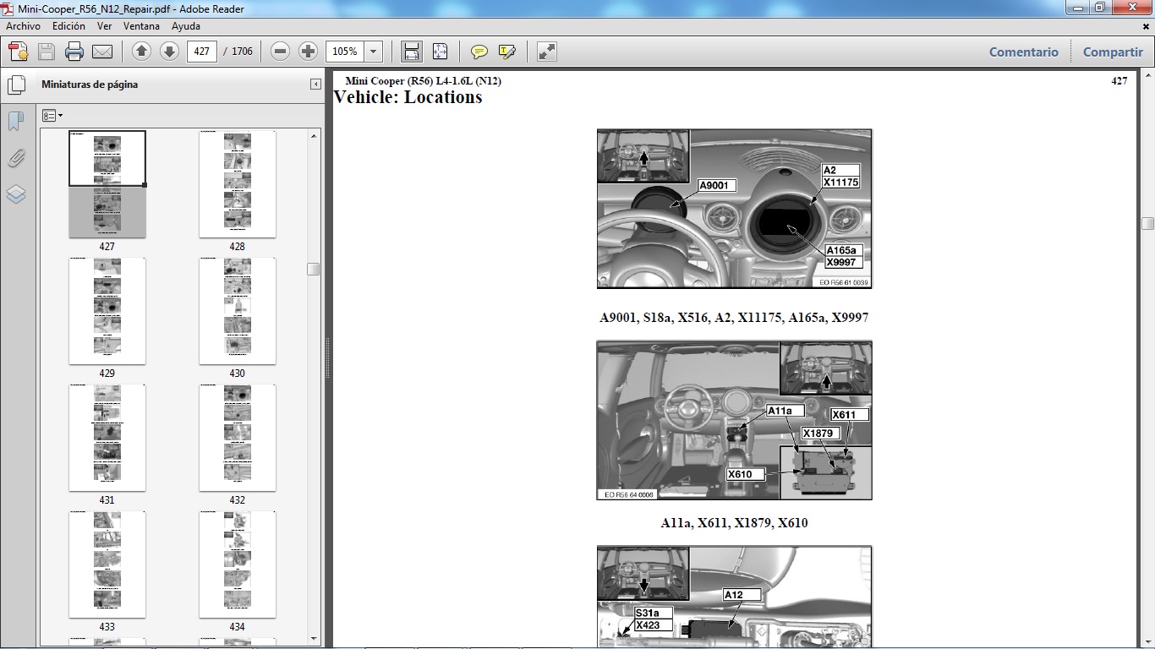Open thumbnail options dropdown menu

(x=52, y=116)
